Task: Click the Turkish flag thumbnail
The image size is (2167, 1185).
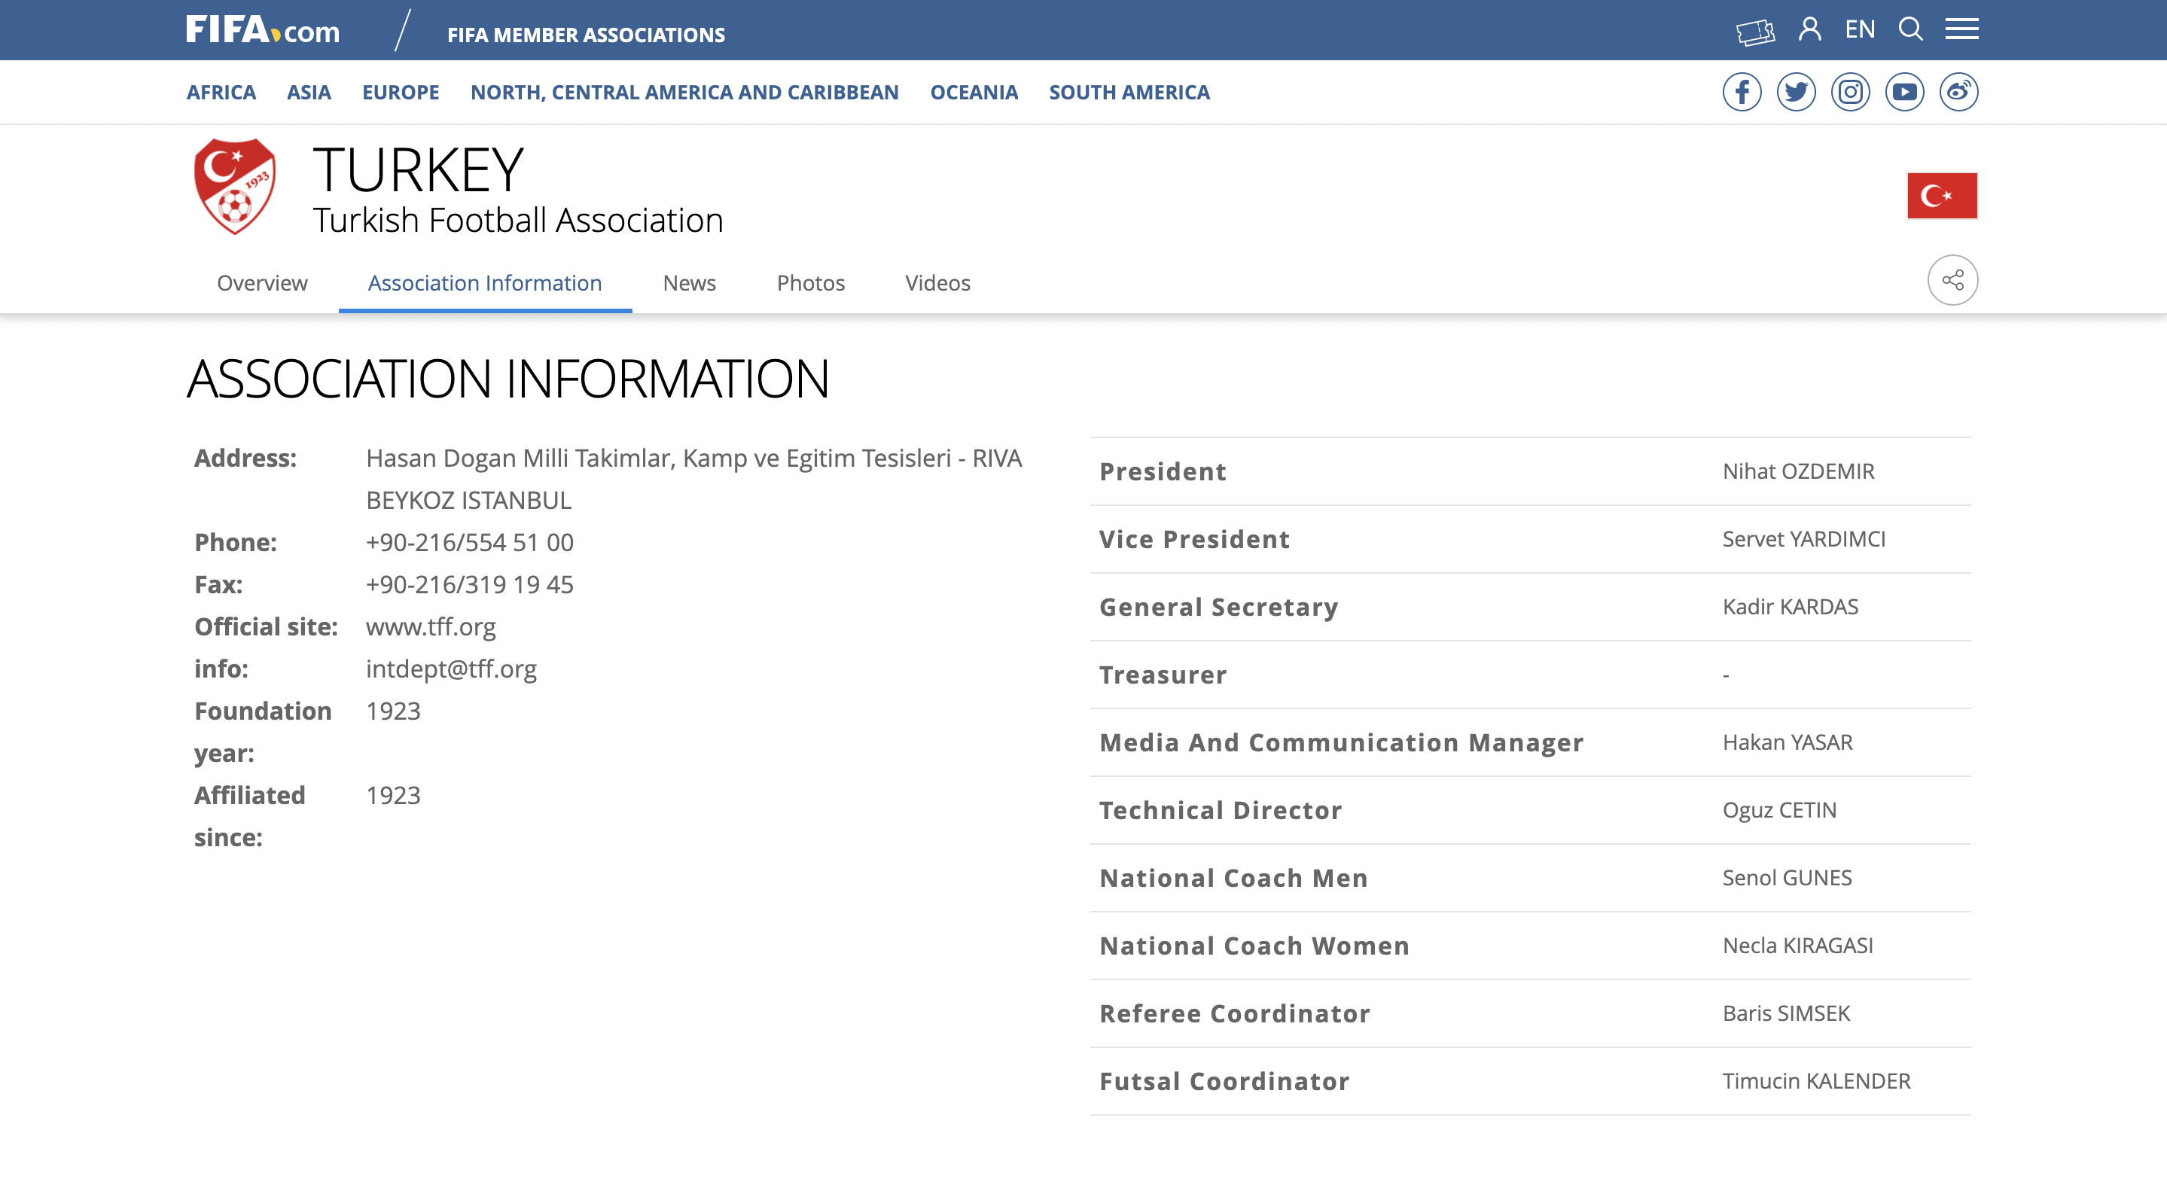Action: 1942,196
